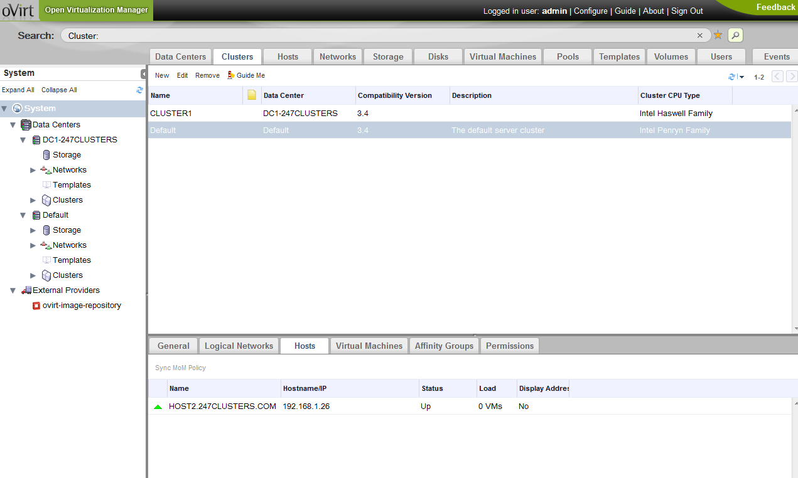Click the bookmark star icon beside search
The image size is (798, 478).
[718, 35]
